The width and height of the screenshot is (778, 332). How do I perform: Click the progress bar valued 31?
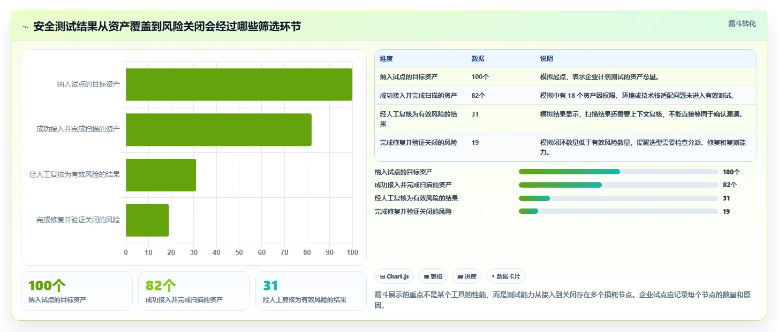tap(618, 198)
